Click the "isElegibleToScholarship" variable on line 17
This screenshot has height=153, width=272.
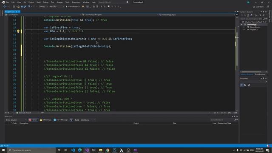pyautogui.click(x=68, y=39)
